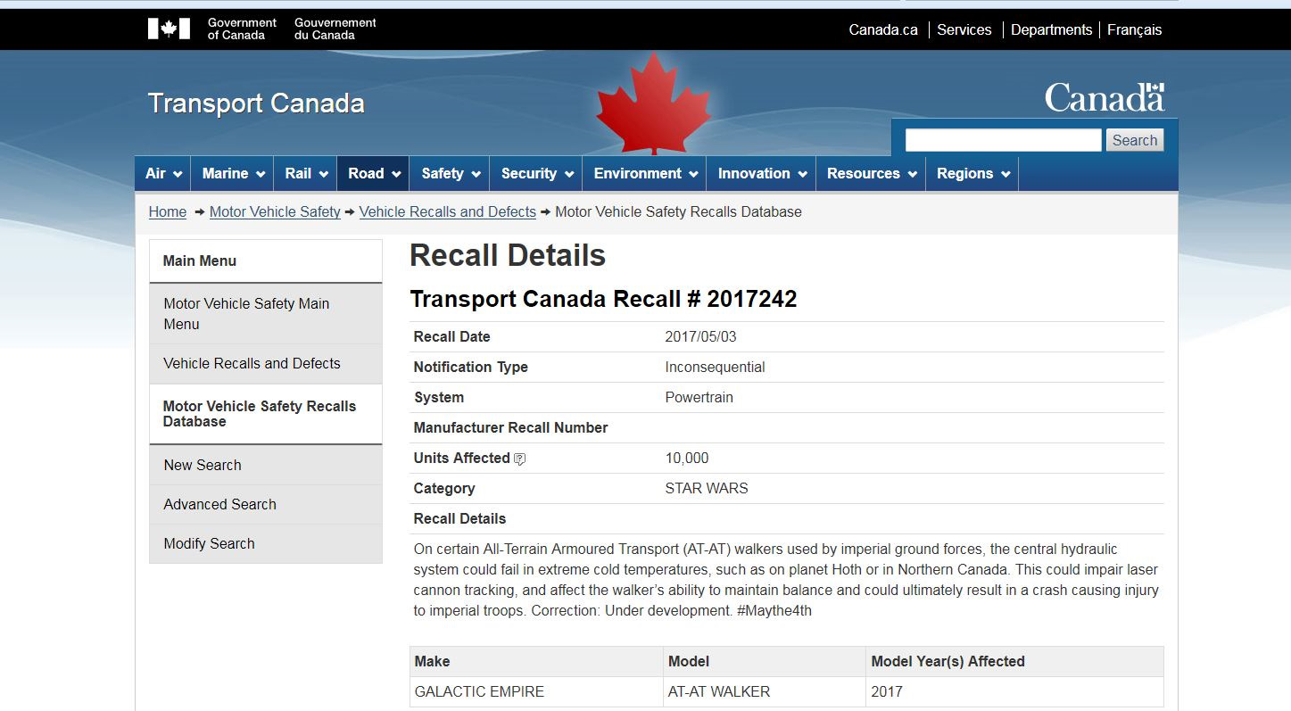Expand the Innovation menu dropdown
Screen dimensions: 1291x711
[x=762, y=173]
